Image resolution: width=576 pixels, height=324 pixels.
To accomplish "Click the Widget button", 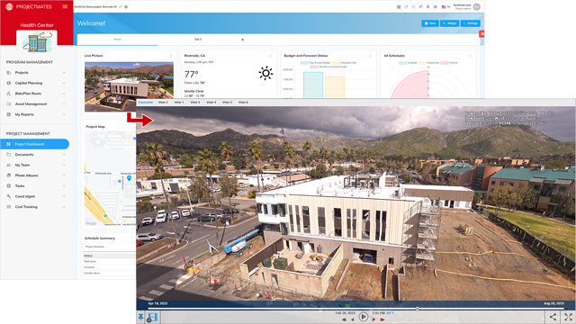I will pyautogui.click(x=449, y=23).
